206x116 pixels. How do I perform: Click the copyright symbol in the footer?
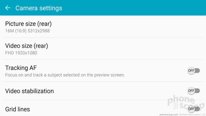181,115
